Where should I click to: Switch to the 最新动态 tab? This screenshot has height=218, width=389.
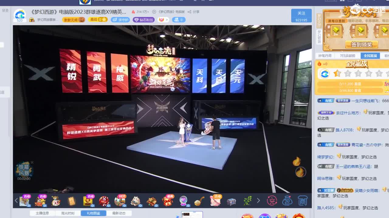[x=119, y=213]
